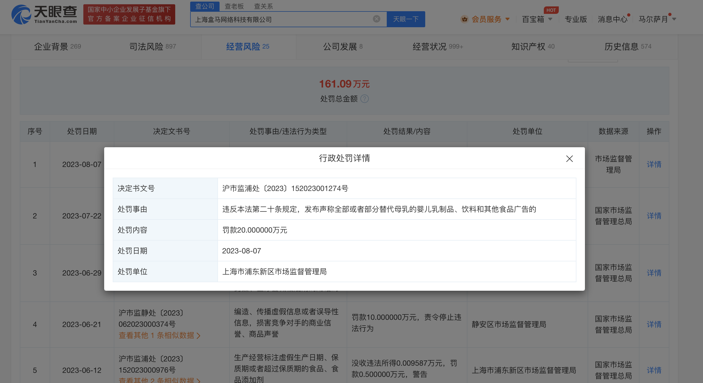Image resolution: width=703 pixels, height=383 pixels.
Task: Open 详情 for the 2023-06-21 penalty
Action: pos(654,324)
